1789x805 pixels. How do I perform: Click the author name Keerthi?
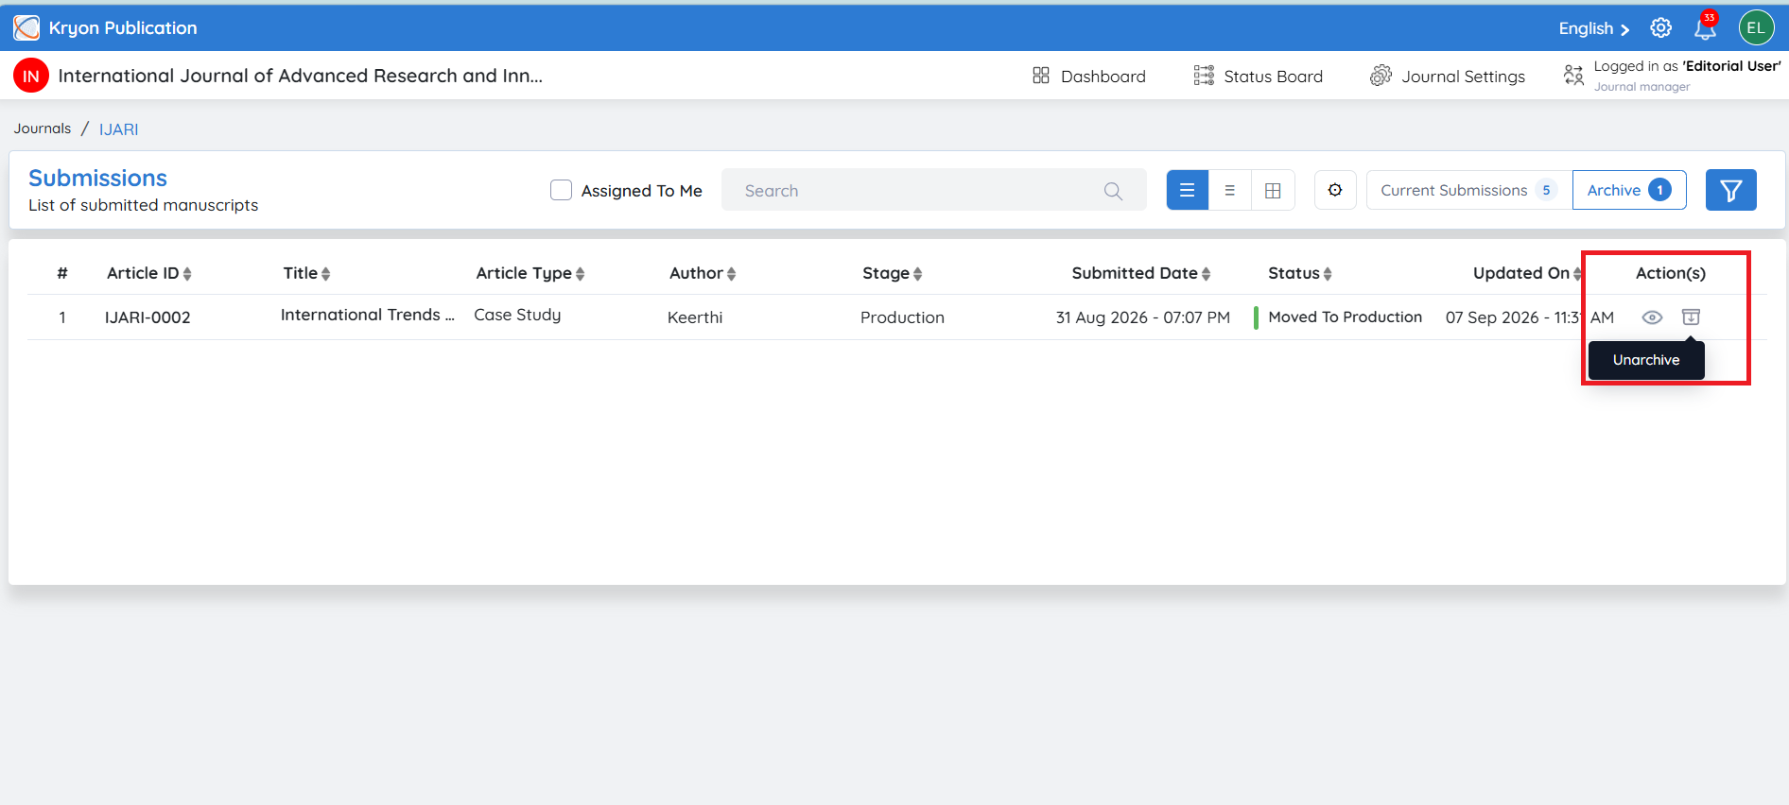tap(695, 317)
